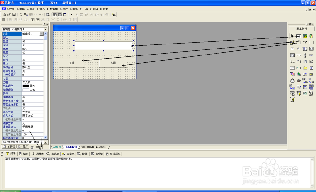The height and width of the screenshot is (192, 316).
Task: Select the chart graph component icon
Action: pyautogui.click(x=305, y=93)
